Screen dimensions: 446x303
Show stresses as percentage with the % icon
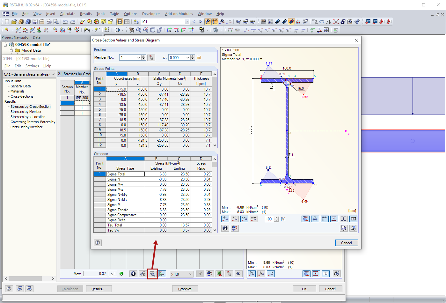235,219
